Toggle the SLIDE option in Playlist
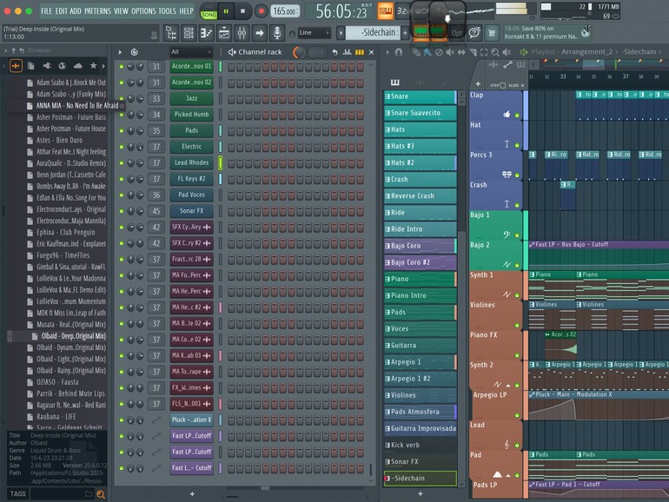Screen dimensions: 669x502 [x=516, y=85]
